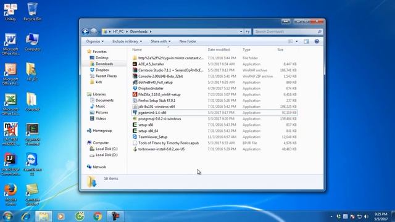Click the Explorer forward arrow button
Image resolution: width=395 pixels, height=222 pixels.
pos(94,31)
